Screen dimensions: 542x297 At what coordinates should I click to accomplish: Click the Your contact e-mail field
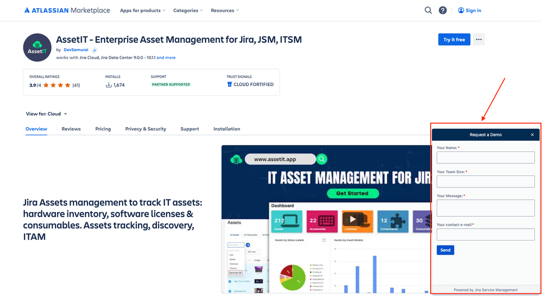click(x=486, y=235)
